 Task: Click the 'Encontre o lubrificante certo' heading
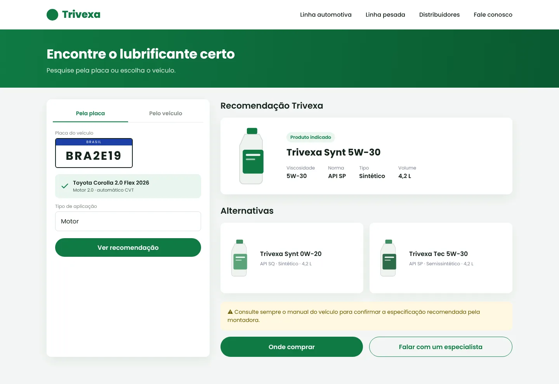pyautogui.click(x=141, y=54)
